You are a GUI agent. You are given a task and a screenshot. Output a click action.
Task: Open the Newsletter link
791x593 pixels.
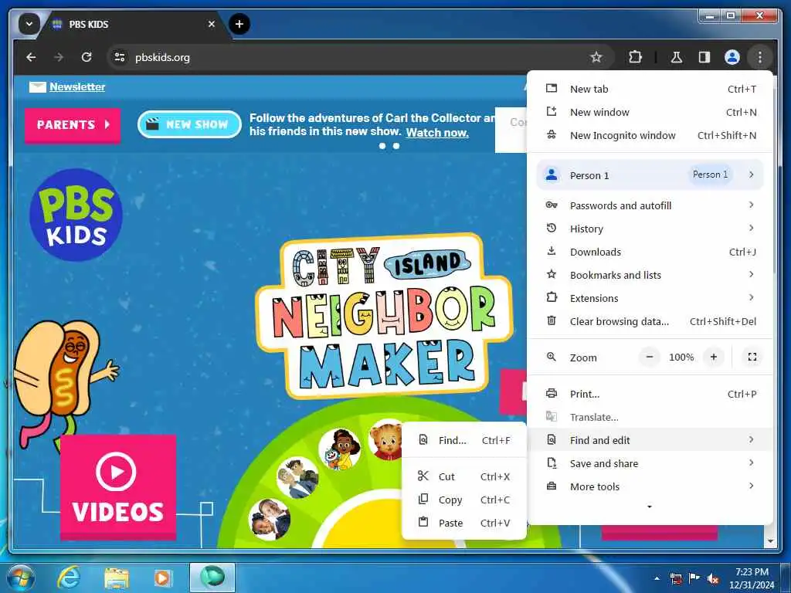click(77, 86)
